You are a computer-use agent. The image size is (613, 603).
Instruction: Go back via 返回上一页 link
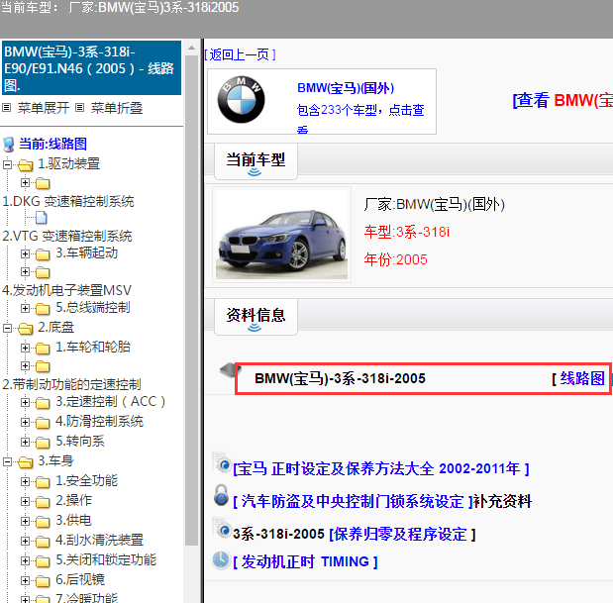(240, 54)
